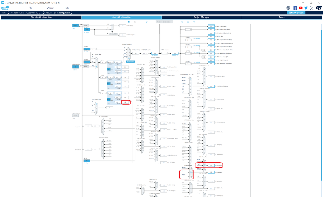Screen dimensions: 323x198
Task: Click Home in the breadcrumb
Action: (x=4, y=13)
